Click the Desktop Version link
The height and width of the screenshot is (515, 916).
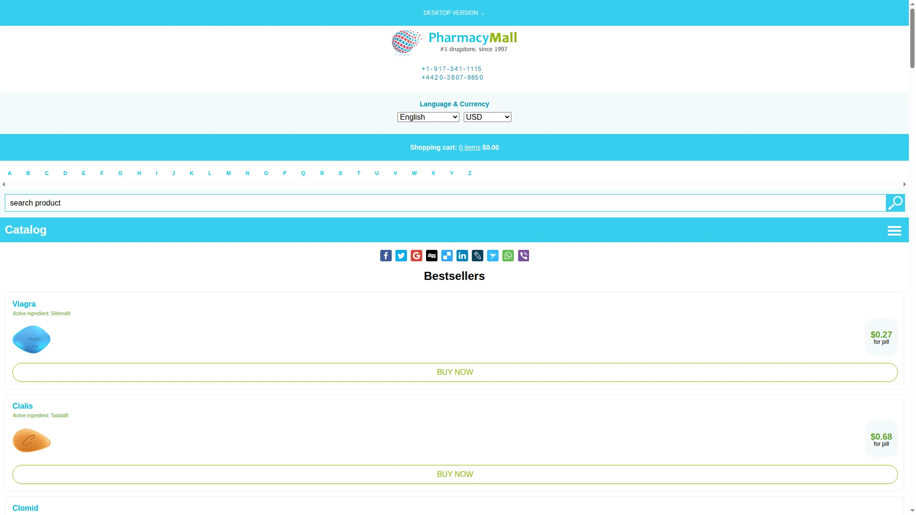click(x=454, y=13)
